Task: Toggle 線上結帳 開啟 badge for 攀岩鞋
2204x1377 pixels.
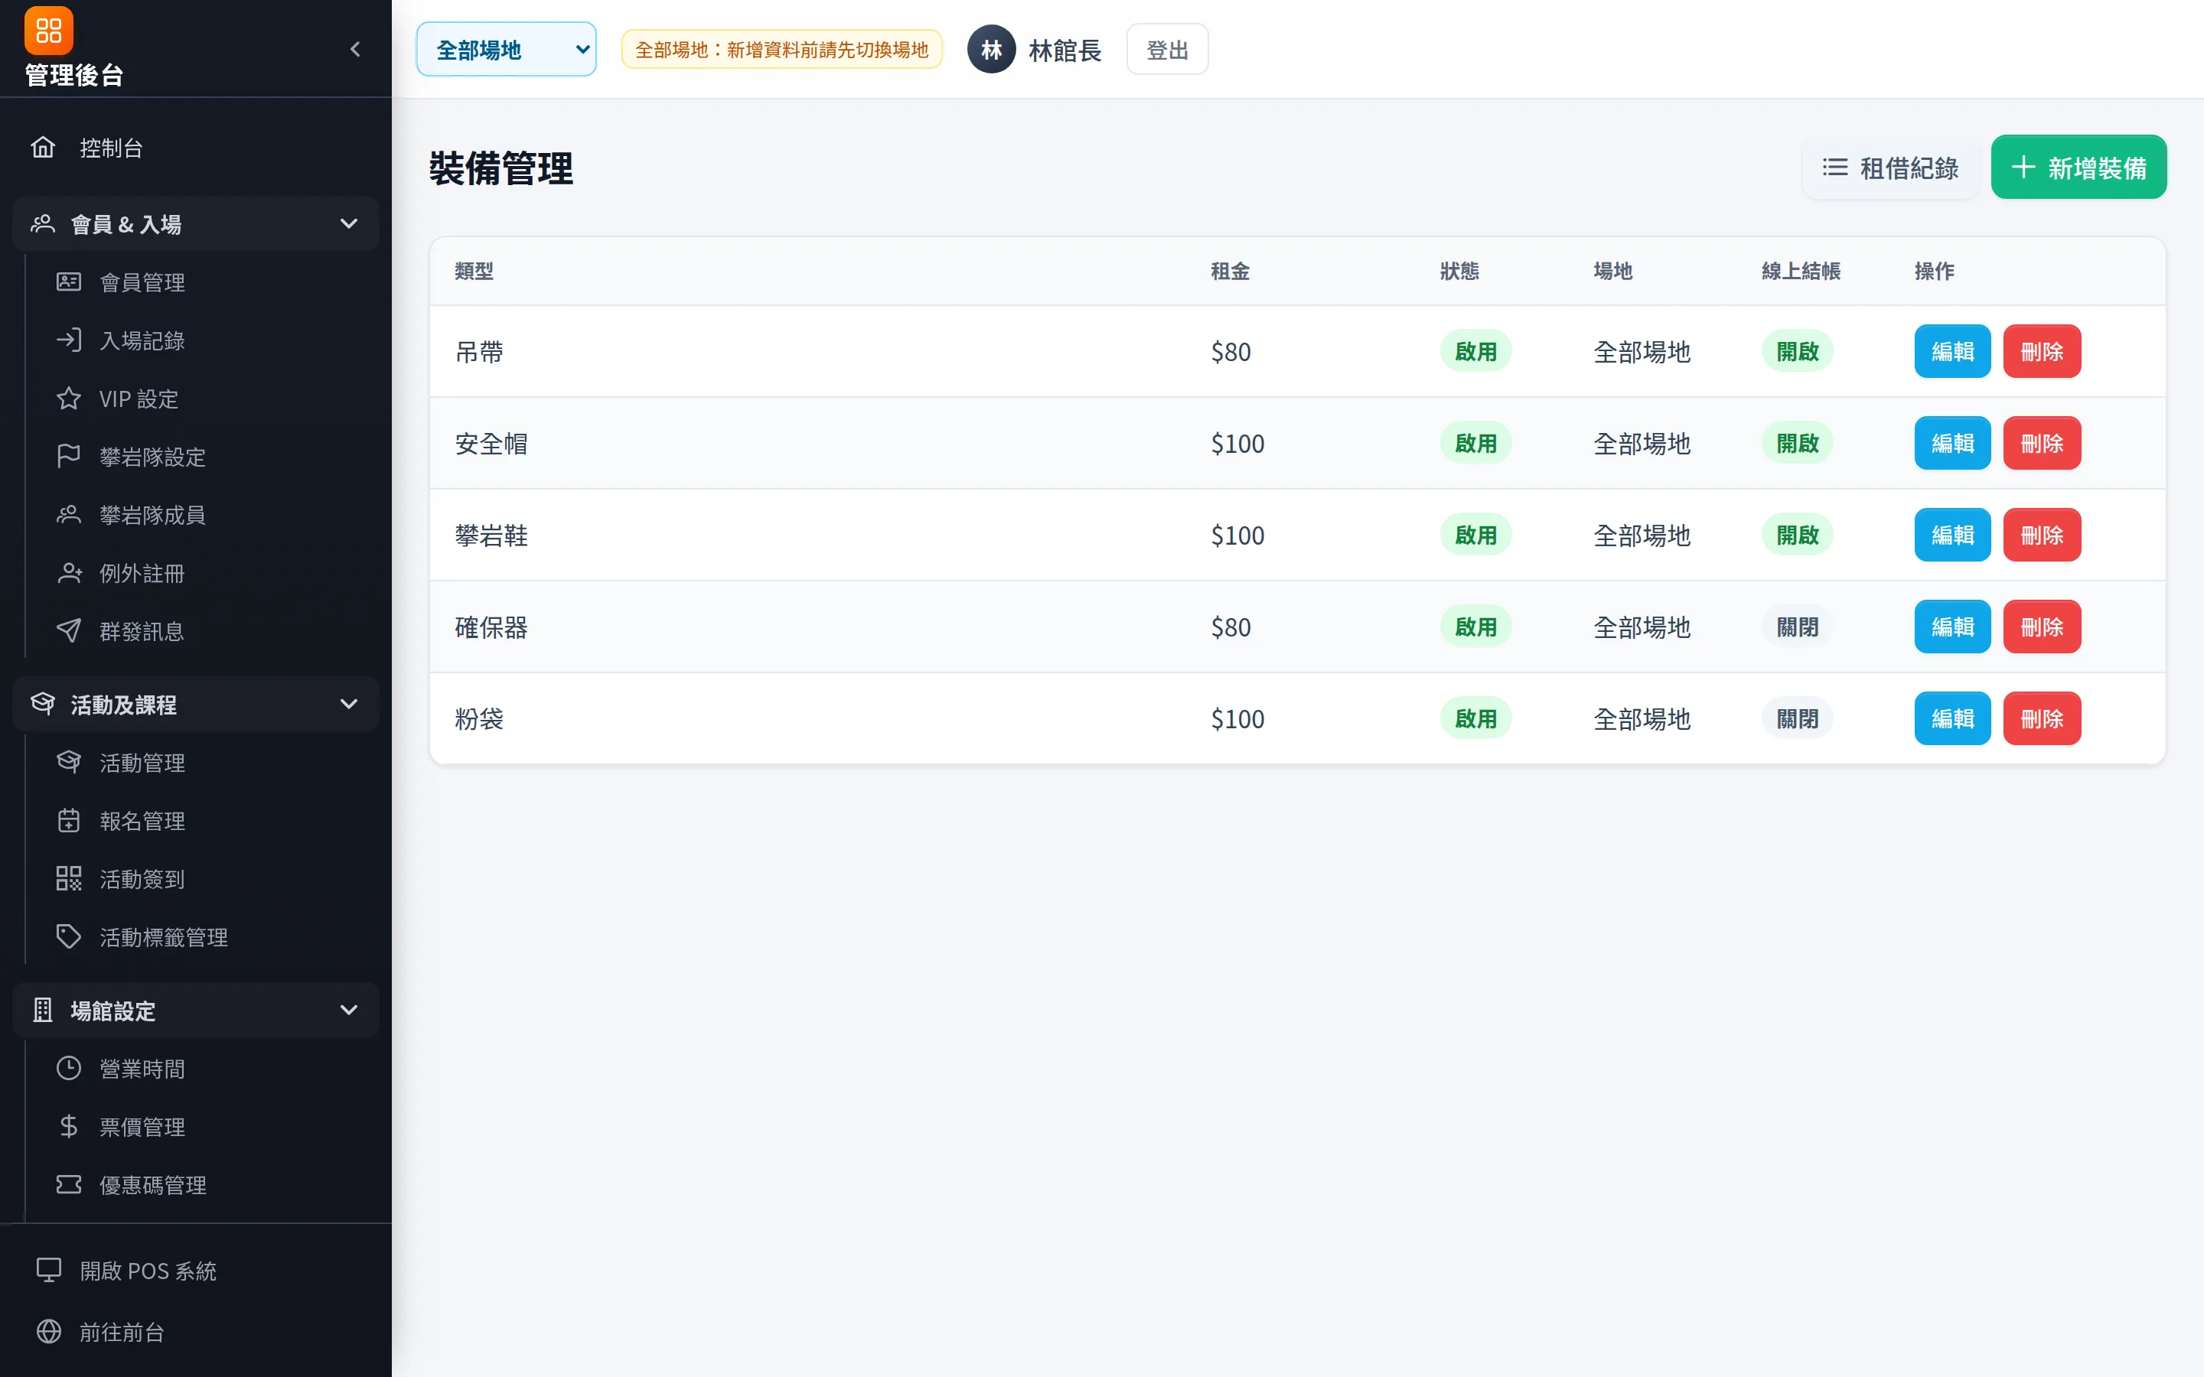Action: click(x=1797, y=535)
